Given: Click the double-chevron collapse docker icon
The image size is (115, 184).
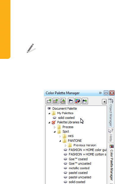Looking at the screenshot, I should pos(100,93).
